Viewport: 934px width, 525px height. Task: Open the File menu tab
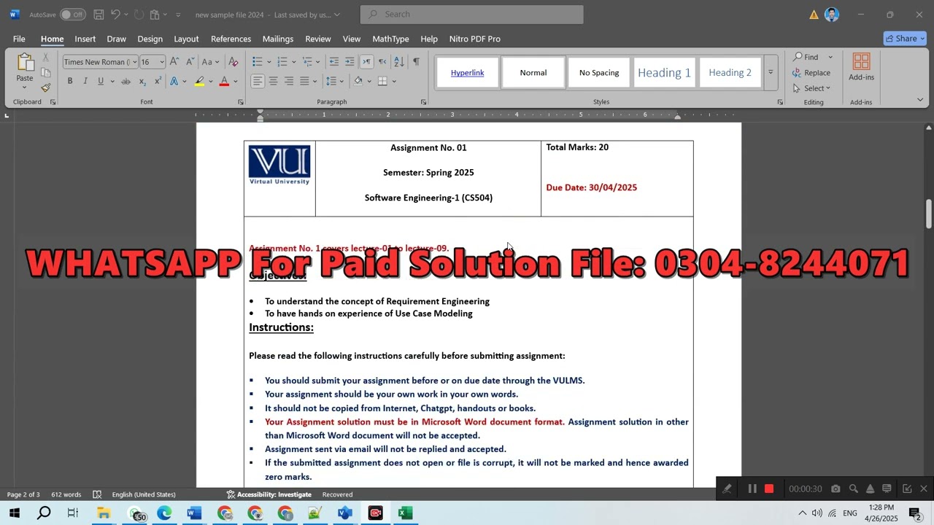pos(19,39)
